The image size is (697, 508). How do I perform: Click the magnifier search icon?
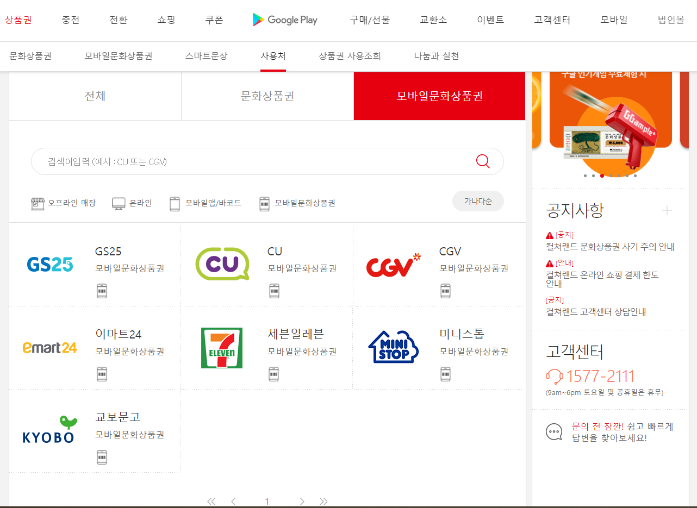coord(483,161)
